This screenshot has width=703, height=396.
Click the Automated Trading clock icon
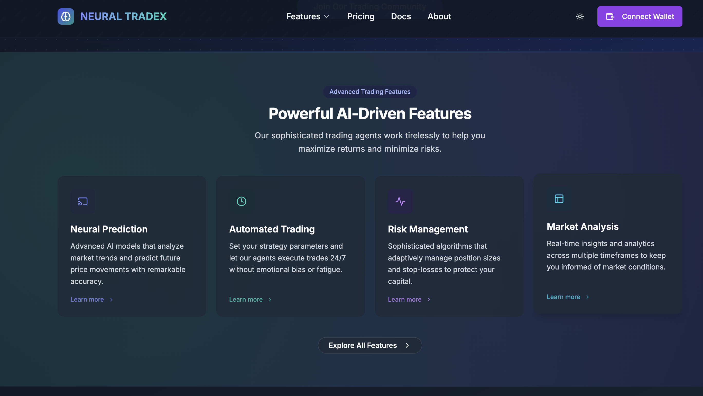click(241, 201)
